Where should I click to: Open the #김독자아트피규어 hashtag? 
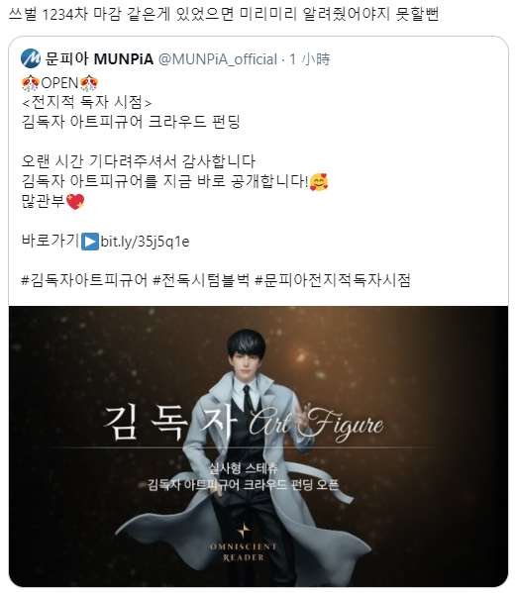84,280
